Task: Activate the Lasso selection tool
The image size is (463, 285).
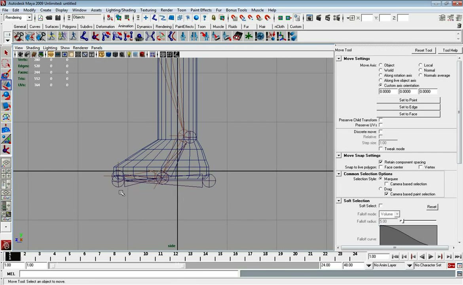Action: tap(6, 63)
